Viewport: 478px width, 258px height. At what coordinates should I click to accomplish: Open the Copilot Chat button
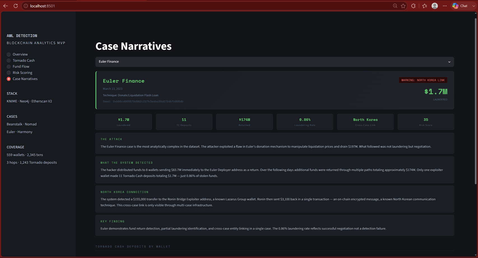[460, 6]
